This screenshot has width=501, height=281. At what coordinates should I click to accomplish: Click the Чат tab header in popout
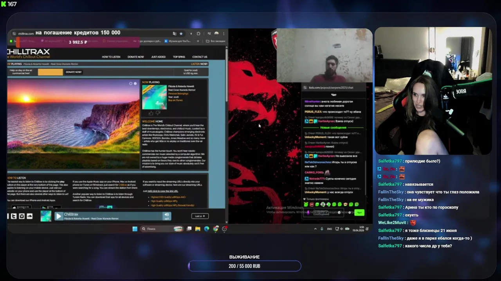[x=334, y=94]
